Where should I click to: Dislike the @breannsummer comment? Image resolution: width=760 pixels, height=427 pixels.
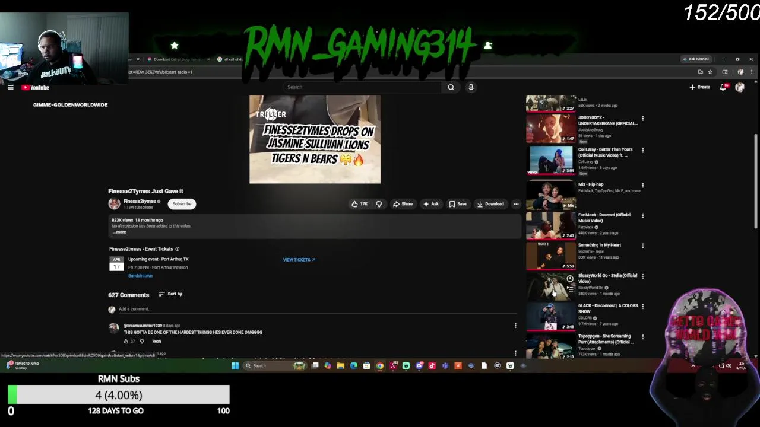141,342
